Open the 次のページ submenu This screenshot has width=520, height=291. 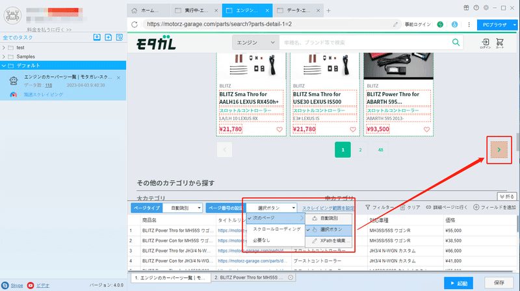tap(276, 218)
